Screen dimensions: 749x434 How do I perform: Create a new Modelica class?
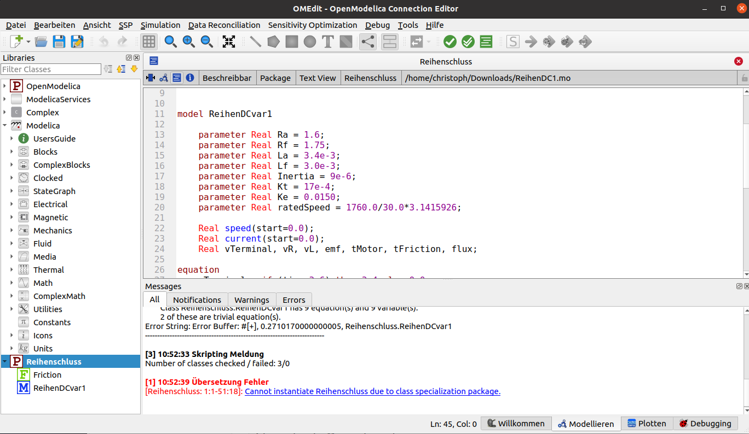pyautogui.click(x=16, y=42)
